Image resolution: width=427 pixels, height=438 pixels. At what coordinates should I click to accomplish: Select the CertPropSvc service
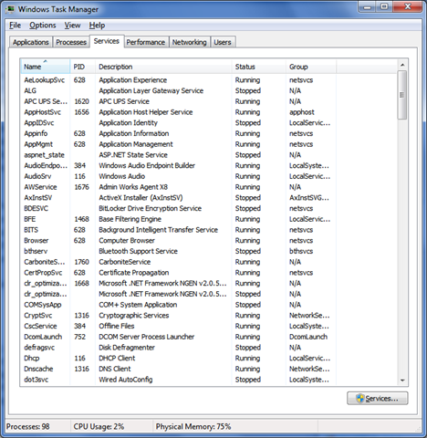click(43, 273)
